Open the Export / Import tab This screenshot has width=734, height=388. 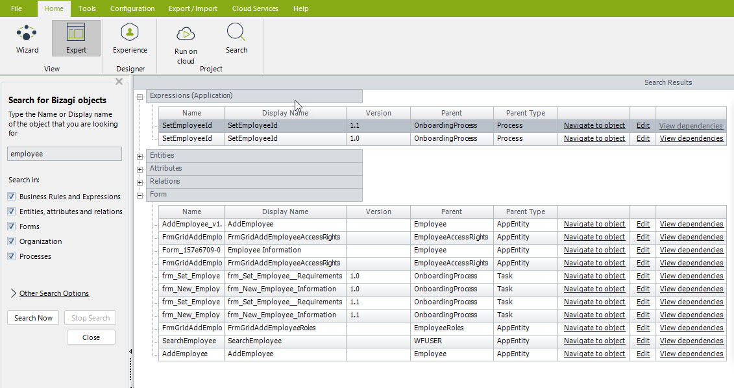(x=193, y=8)
